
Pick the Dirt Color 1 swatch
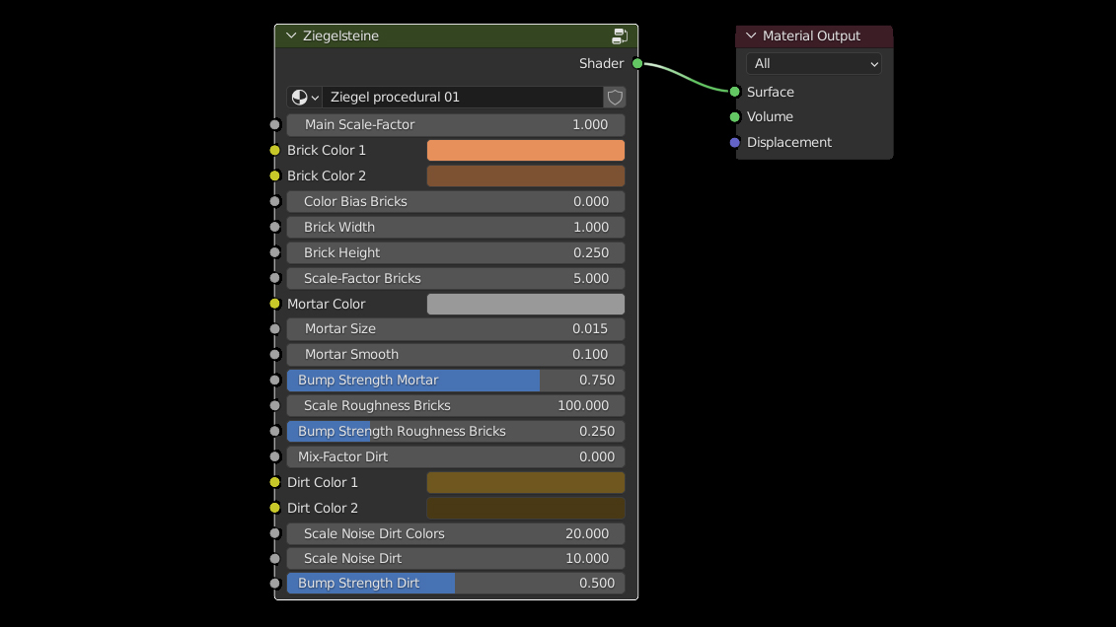point(525,482)
